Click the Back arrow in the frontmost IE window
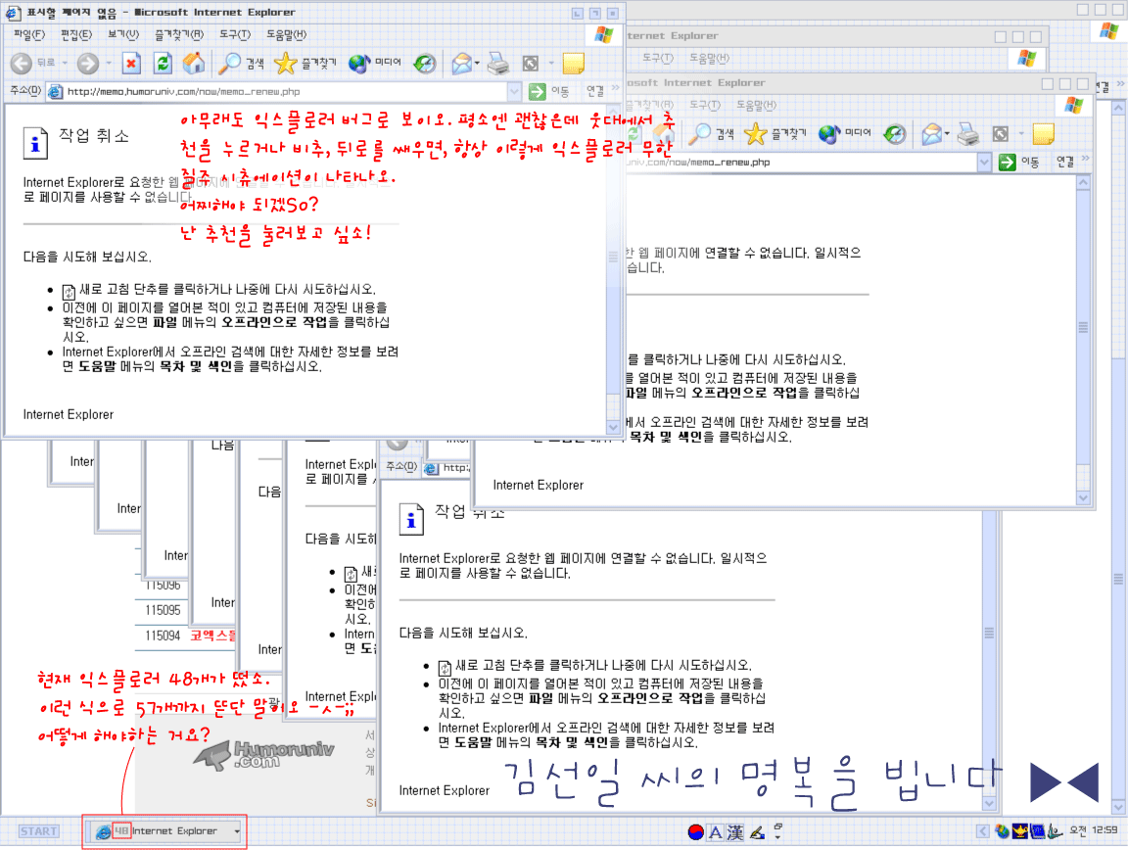This screenshot has width=1128, height=850. tap(22, 64)
